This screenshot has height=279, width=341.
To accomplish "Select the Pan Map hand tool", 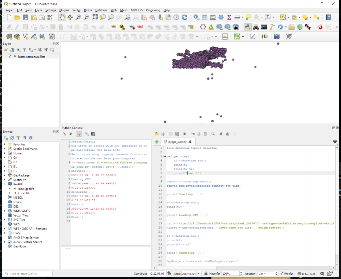I will (62, 17).
